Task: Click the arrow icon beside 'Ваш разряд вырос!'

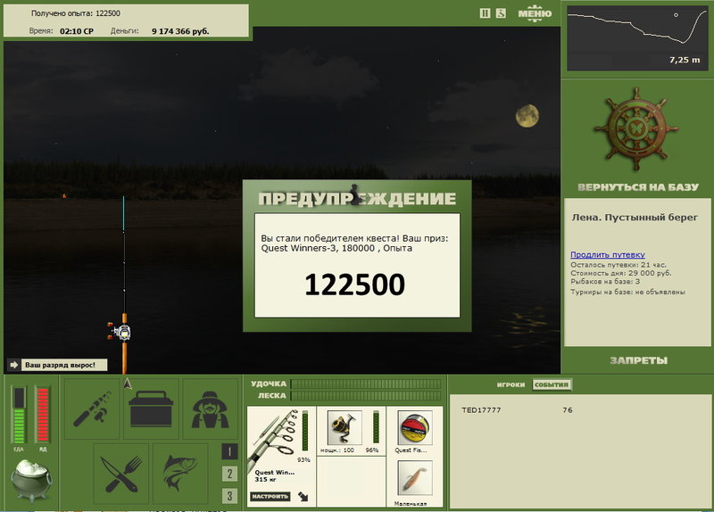Action: (x=13, y=365)
